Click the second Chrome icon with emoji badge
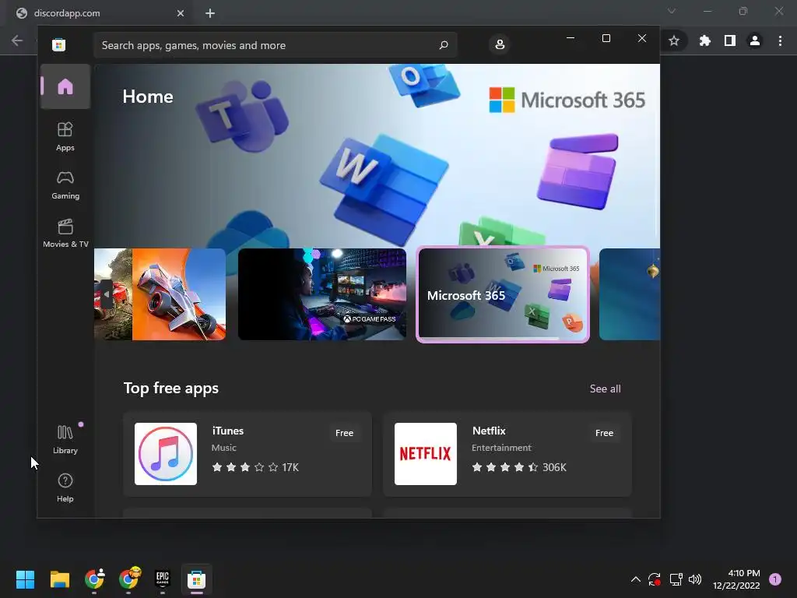The image size is (797, 598). [x=128, y=579]
